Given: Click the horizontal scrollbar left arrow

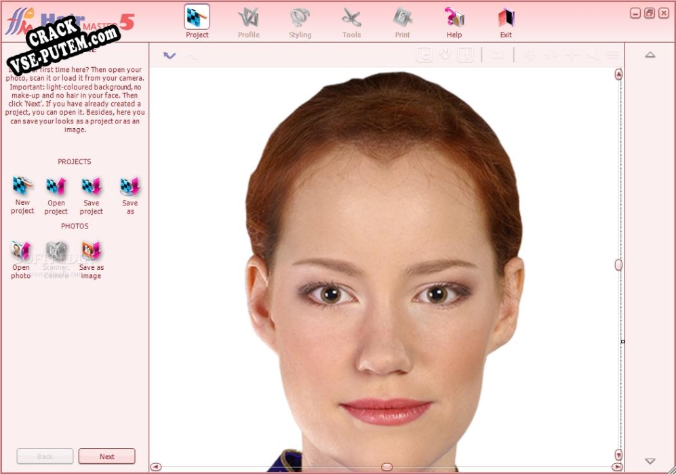Looking at the screenshot, I should pos(156,467).
